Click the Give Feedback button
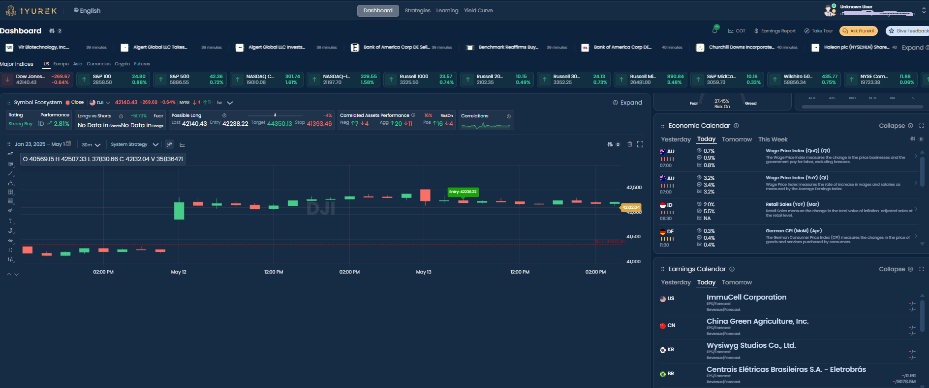Screen dimensions: 929x388 pyautogui.click(x=908, y=31)
